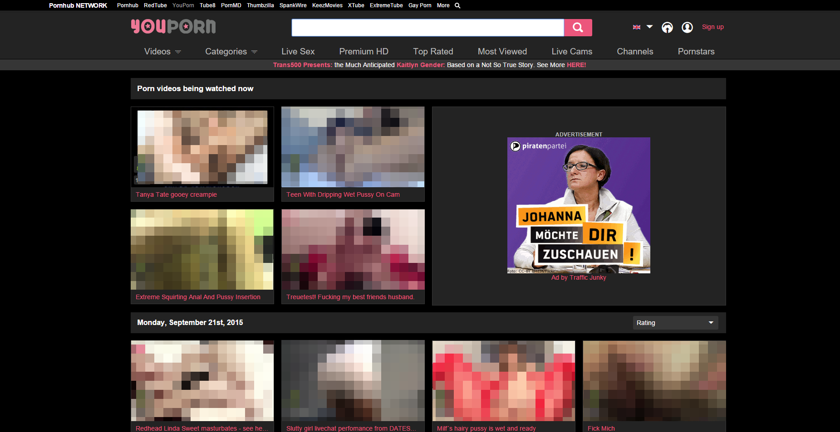Click the pink search button

click(x=578, y=28)
